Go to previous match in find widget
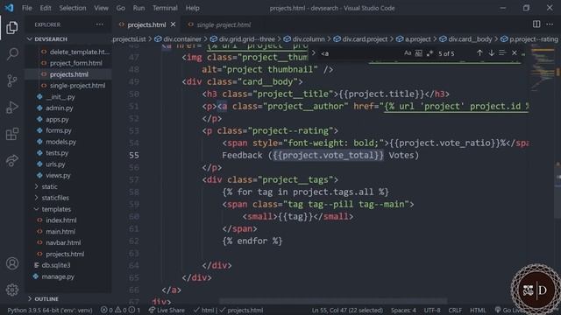The height and width of the screenshot is (315, 561). tap(479, 52)
